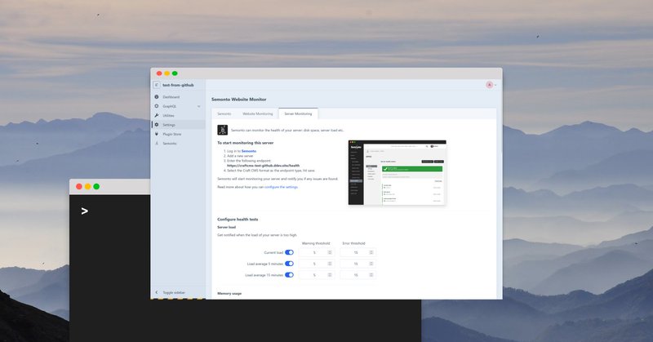Click the Toggle sidebar button label

[174, 292]
